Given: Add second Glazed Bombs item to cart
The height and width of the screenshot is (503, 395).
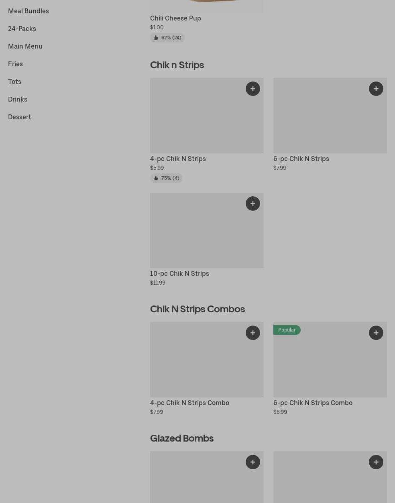Looking at the screenshot, I should (376, 462).
